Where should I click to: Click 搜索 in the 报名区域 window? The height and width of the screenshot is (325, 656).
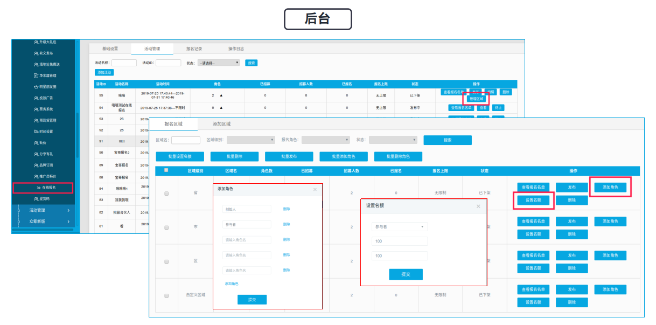[448, 140]
